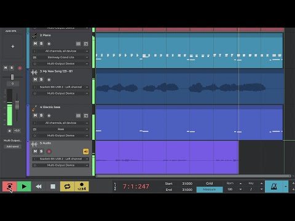This screenshot has height=221, width=295.
Task: Solo the My New Song track
Action: click(41, 79)
